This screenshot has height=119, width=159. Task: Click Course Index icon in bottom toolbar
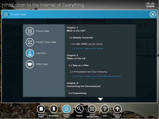tap(67, 109)
